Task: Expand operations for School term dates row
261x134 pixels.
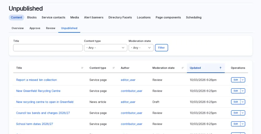Action: [243, 124]
